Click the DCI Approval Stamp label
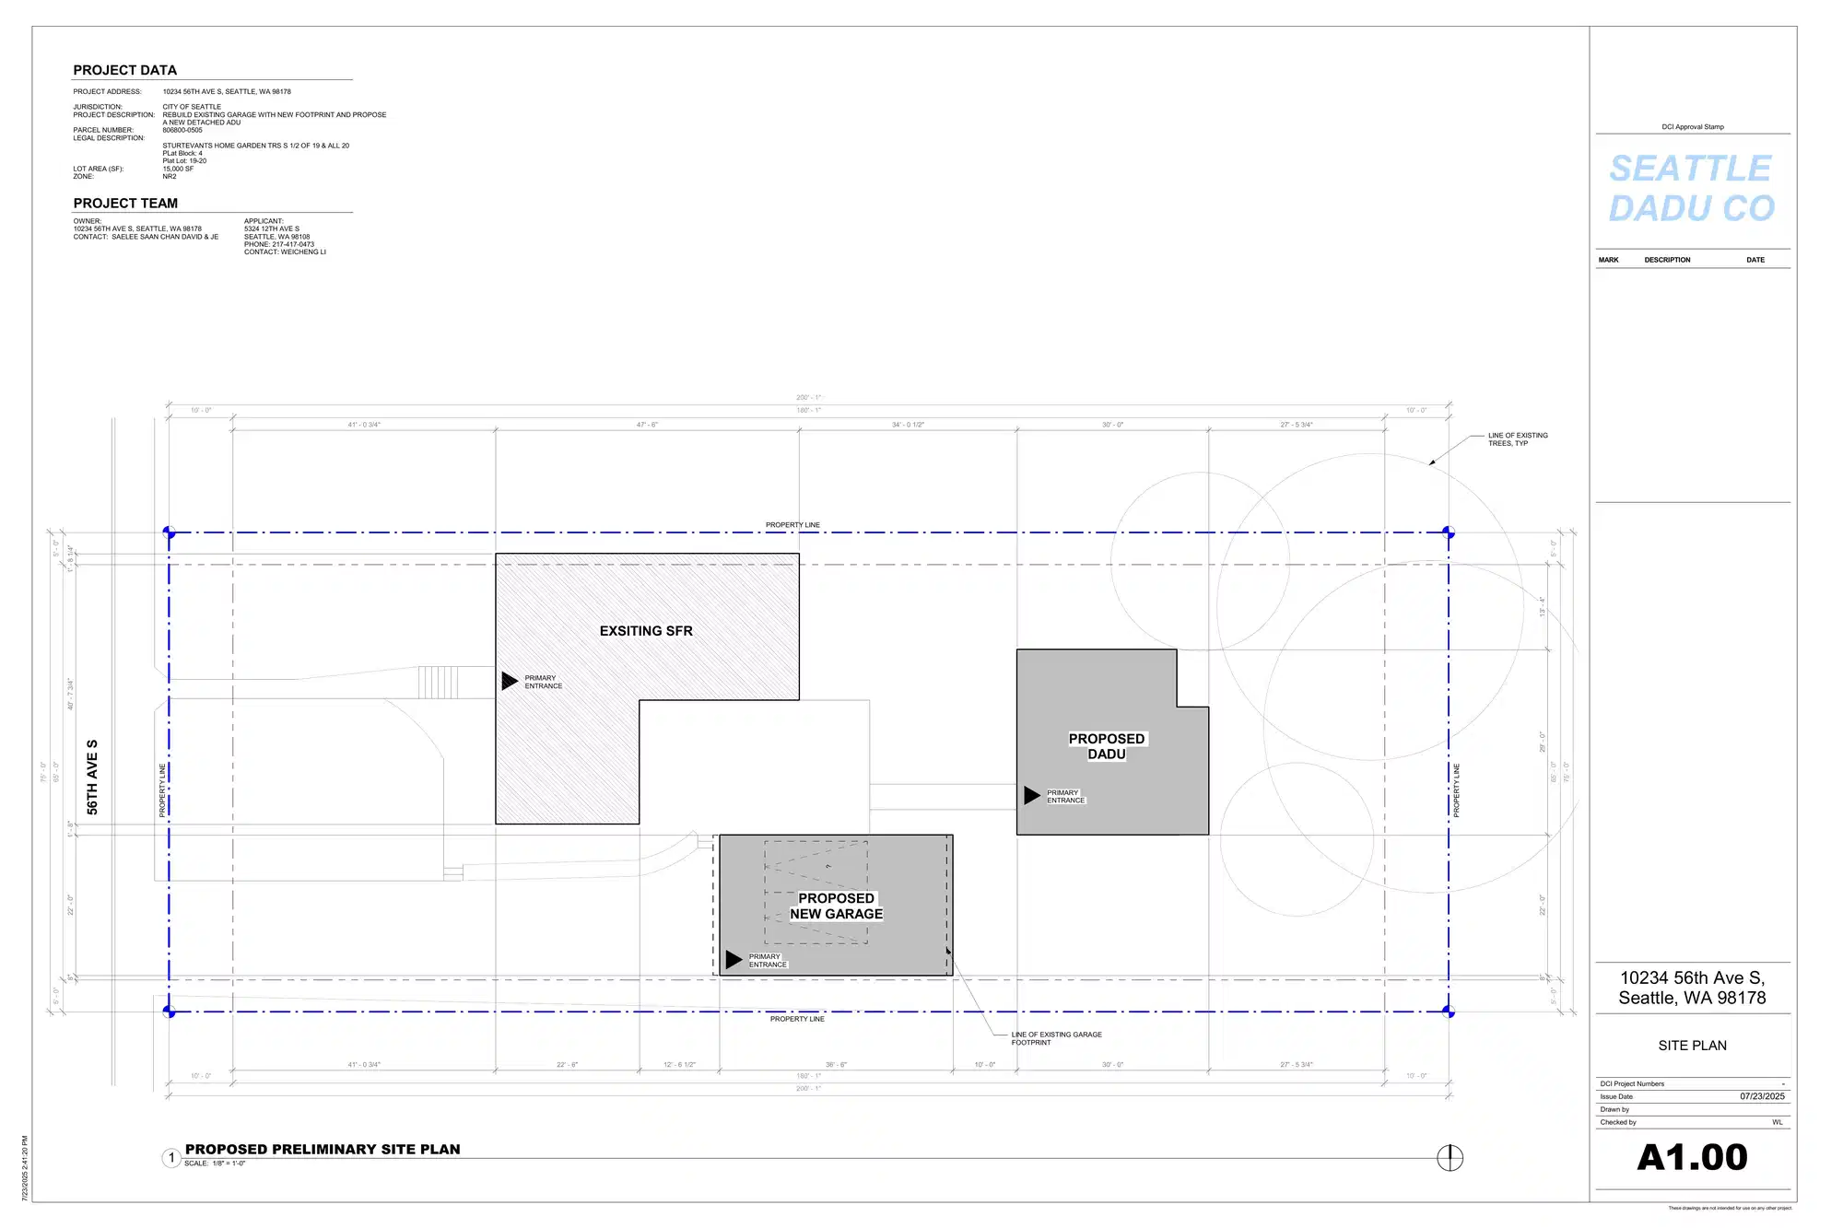 pyautogui.click(x=1693, y=127)
